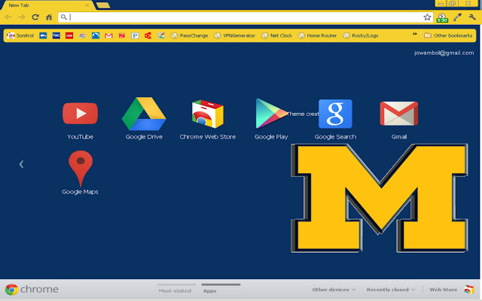The image size is (482, 301).
Task: Click the jowambol@gmail.com account
Action: (444, 53)
